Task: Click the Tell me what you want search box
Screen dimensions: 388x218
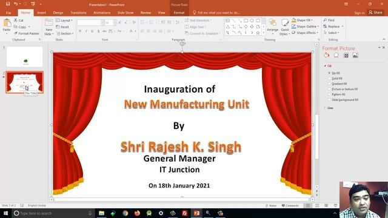Action: (216, 13)
